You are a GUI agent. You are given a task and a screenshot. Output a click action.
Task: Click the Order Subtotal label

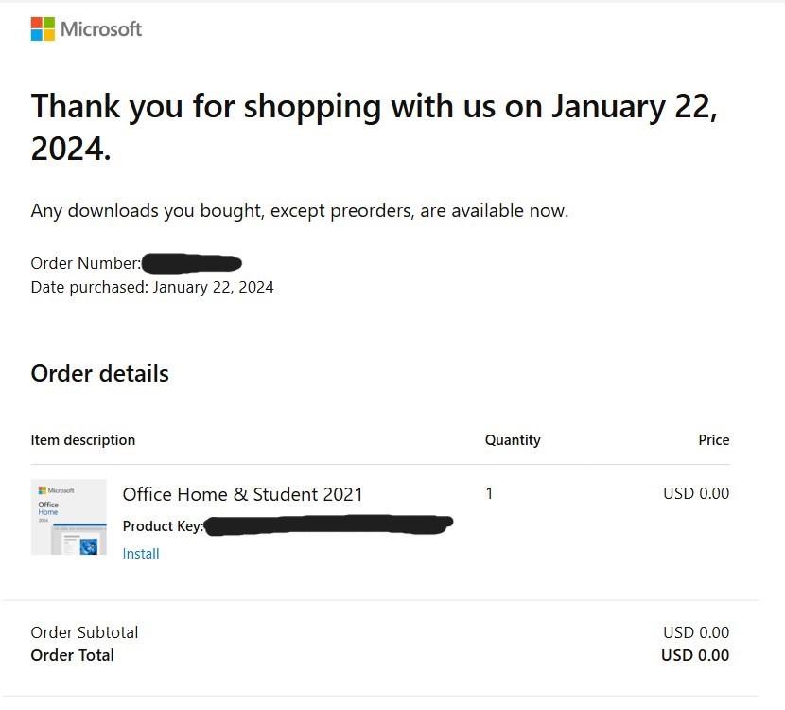point(84,632)
